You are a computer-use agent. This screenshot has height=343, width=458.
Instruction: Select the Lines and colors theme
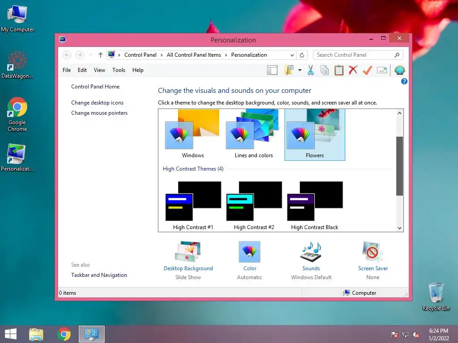254,134
